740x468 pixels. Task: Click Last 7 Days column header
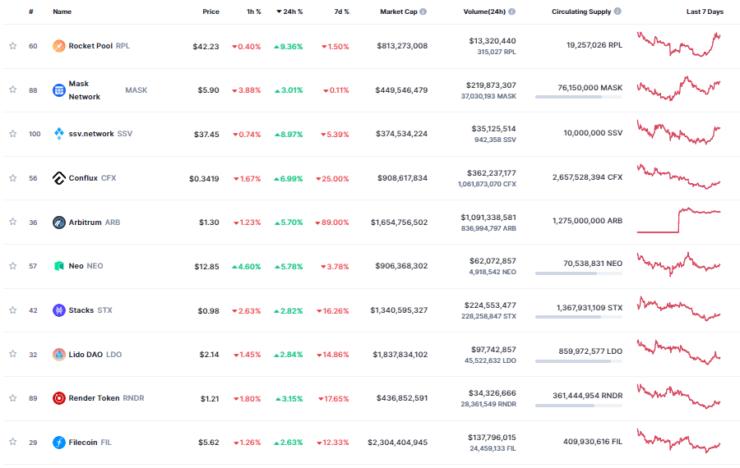[705, 11]
